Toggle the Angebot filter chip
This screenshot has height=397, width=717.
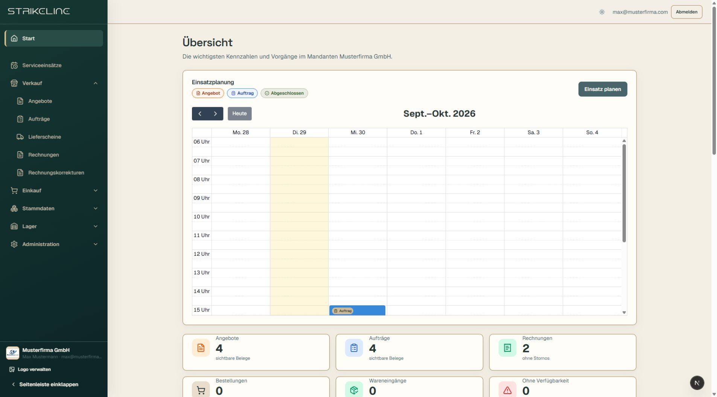point(208,93)
